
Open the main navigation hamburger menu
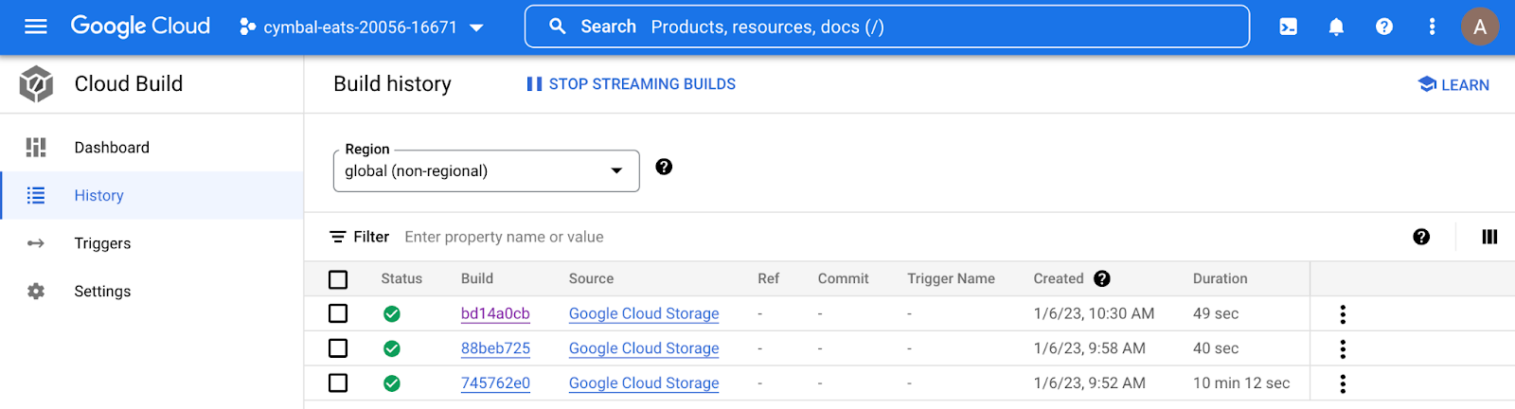point(36,27)
